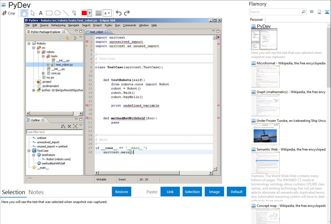Expand the core.py tree node
The height and width of the screenshot is (224, 331).
pos(43,73)
